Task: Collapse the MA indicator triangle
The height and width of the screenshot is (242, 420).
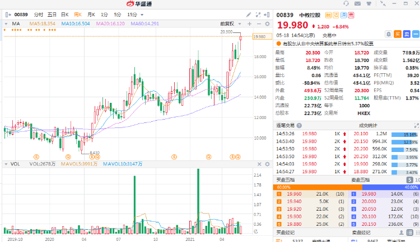Action: (x=6, y=24)
